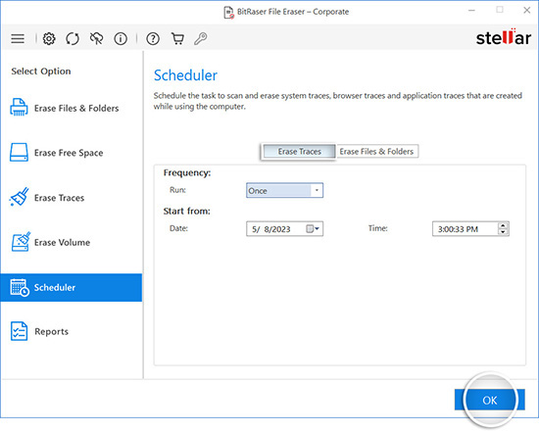This screenshot has width=539, height=432.
Task: Open the hamburger menu
Action: (18, 38)
